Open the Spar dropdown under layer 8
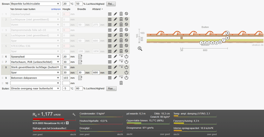The width and height of the screenshot is (264, 137). tap(35, 72)
